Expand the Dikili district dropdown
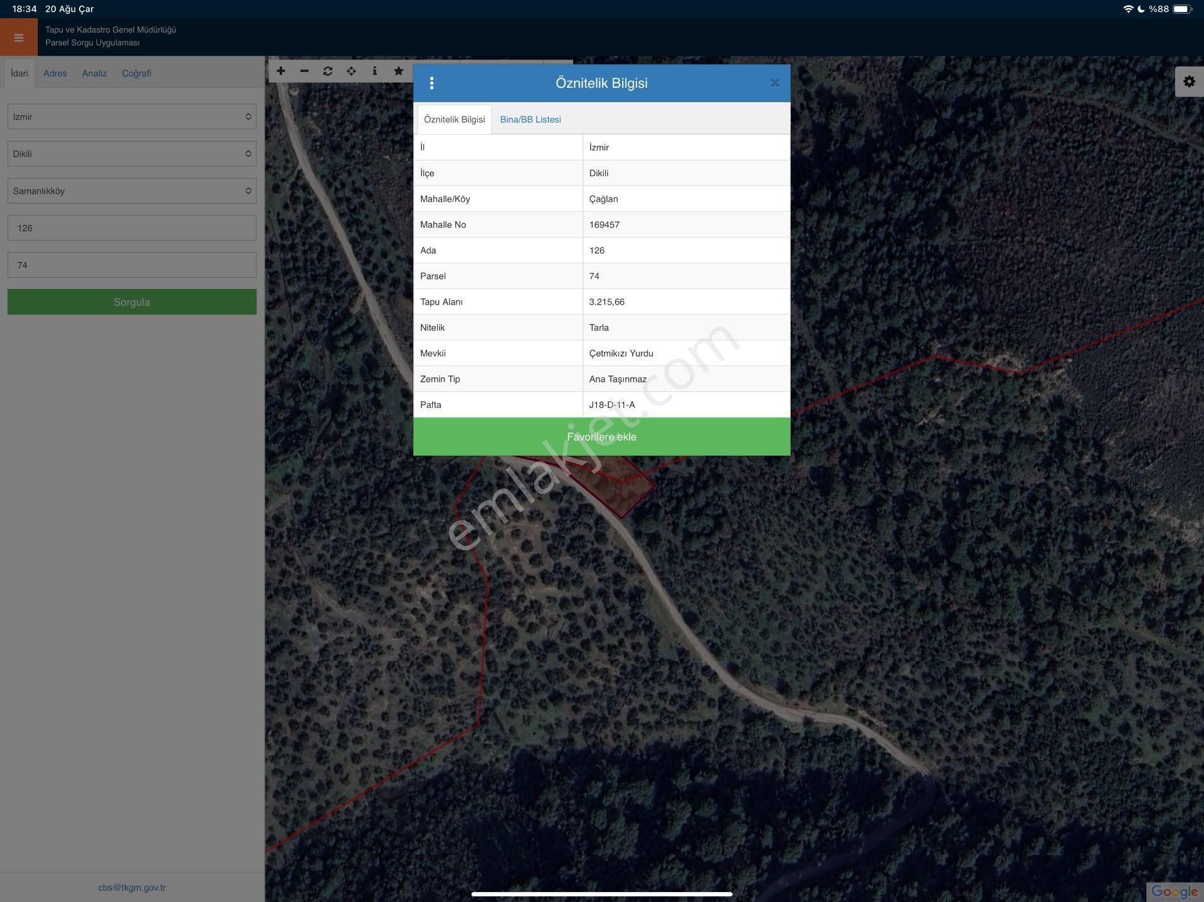The width and height of the screenshot is (1204, 902). click(132, 154)
